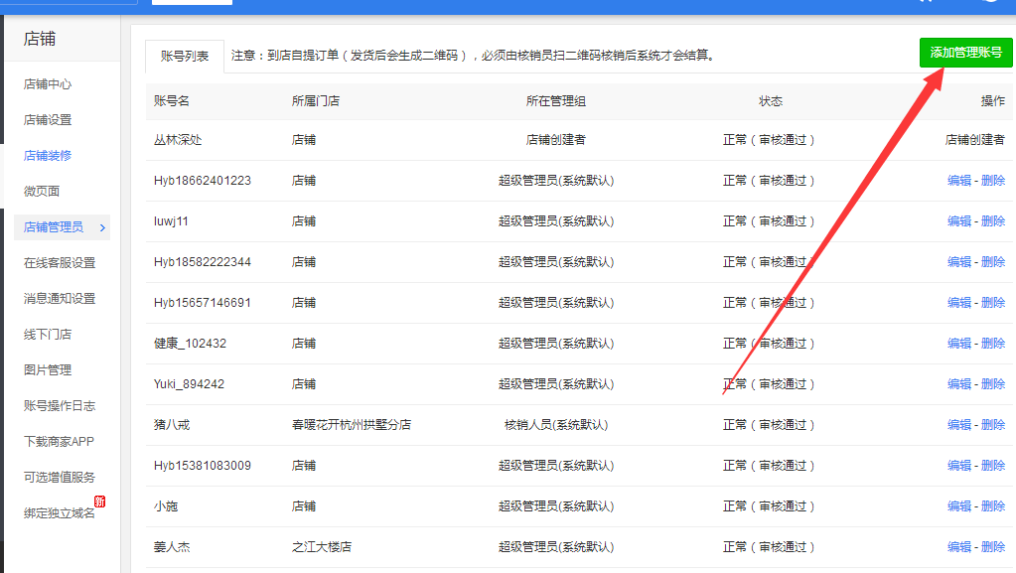Go to 线下门店 sidebar item
The width and height of the screenshot is (1016, 573).
[x=48, y=335]
